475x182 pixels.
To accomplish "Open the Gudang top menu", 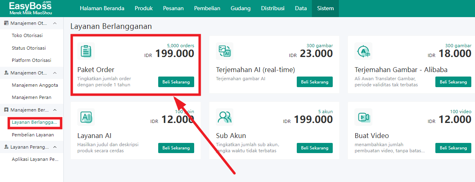I will (240, 9).
